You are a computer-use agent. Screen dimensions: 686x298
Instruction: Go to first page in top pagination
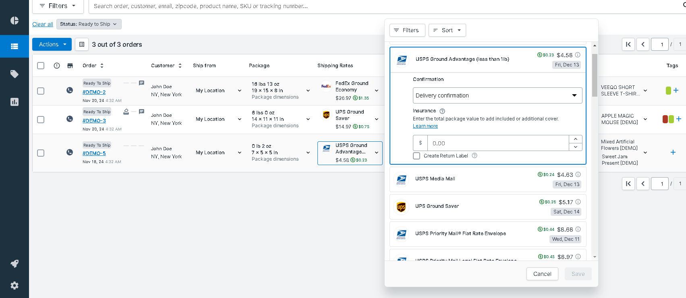[x=628, y=44]
